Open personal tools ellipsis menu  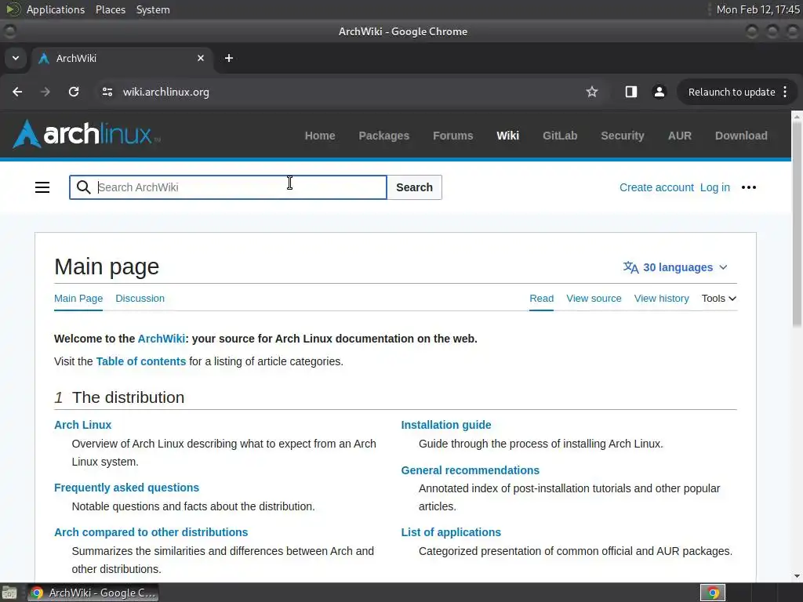tap(749, 187)
